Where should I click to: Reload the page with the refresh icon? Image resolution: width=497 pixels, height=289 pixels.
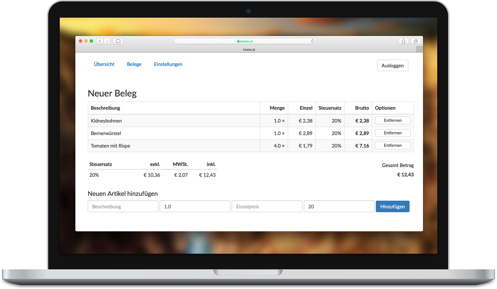click(x=313, y=41)
